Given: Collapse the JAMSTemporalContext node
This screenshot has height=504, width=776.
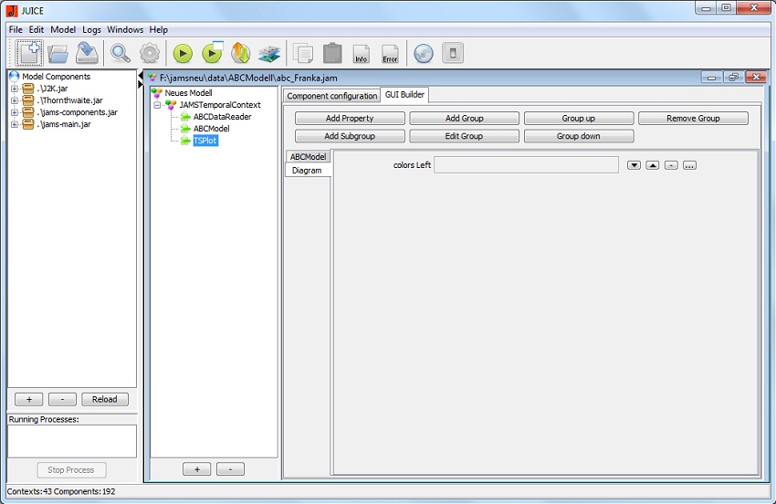Looking at the screenshot, I should click(x=157, y=106).
